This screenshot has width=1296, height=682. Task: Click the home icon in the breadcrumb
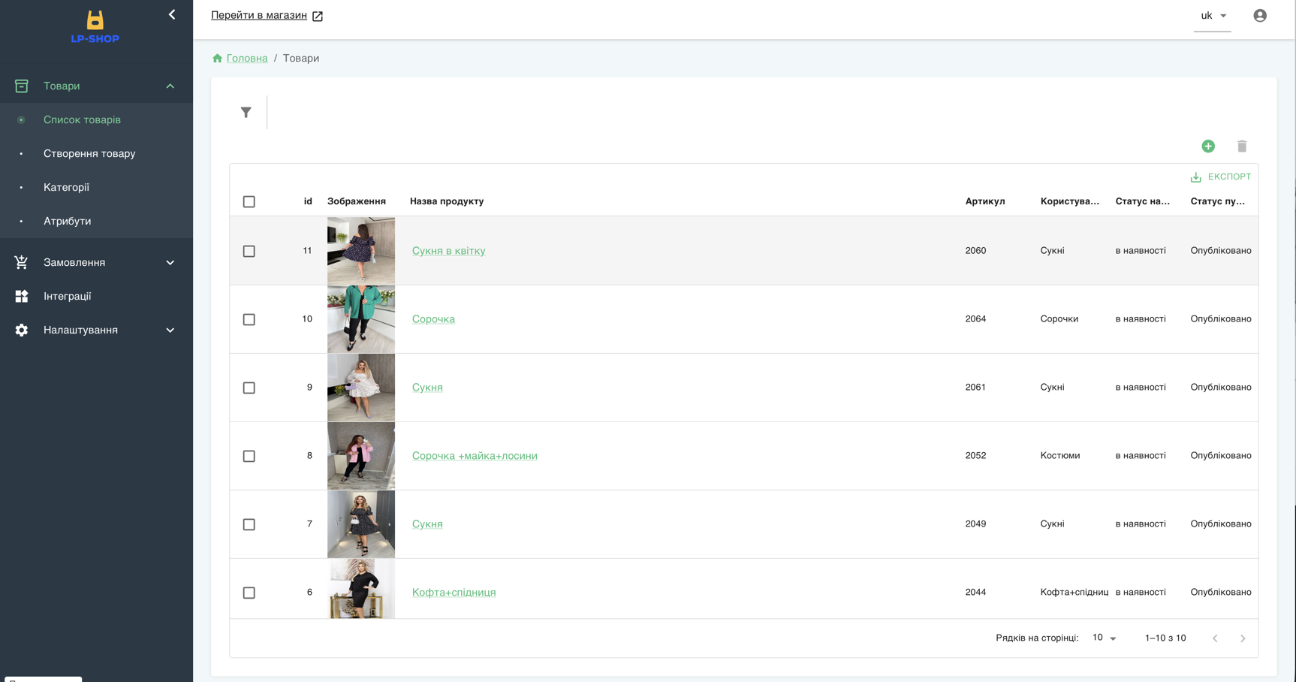click(x=218, y=59)
